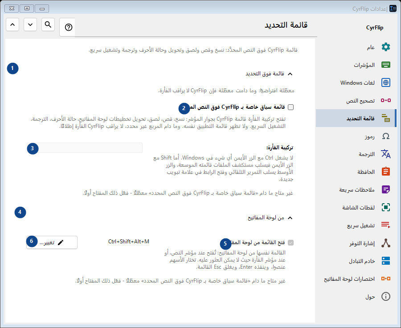Click the قائمة التحديد sidebar icon

pyautogui.click(x=386, y=118)
